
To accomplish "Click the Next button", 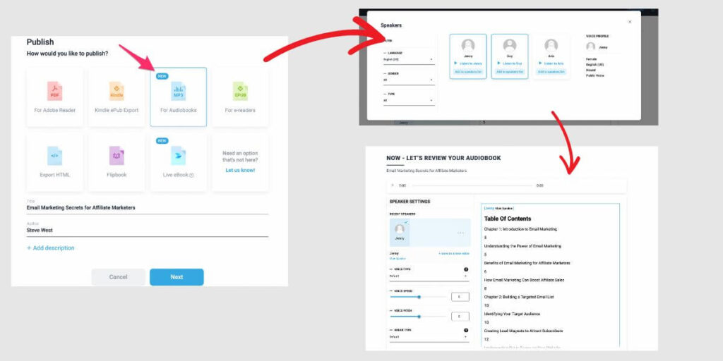I will point(177,277).
